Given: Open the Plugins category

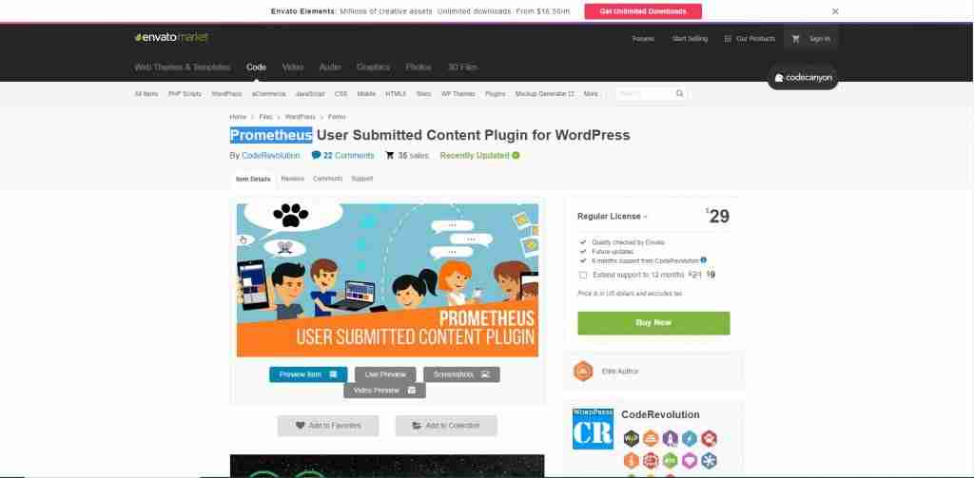Looking at the screenshot, I should point(495,94).
